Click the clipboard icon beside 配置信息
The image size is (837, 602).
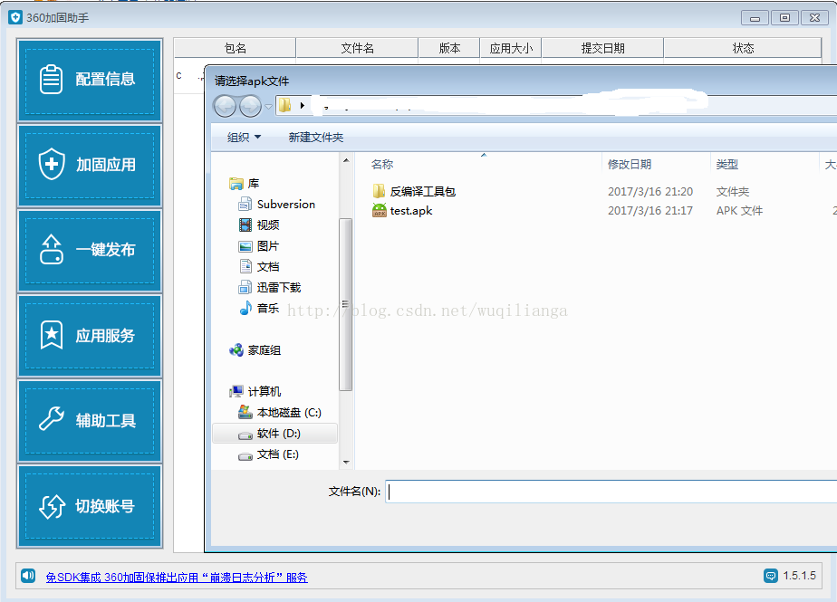pyautogui.click(x=52, y=79)
